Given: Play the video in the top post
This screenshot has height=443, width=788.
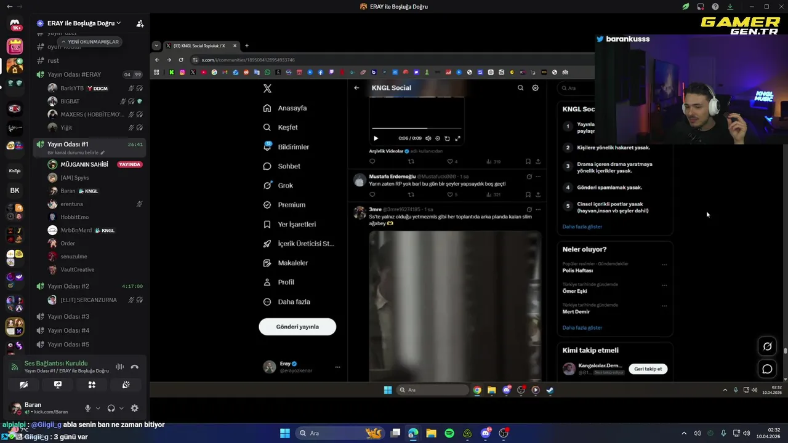Looking at the screenshot, I should tap(376, 138).
